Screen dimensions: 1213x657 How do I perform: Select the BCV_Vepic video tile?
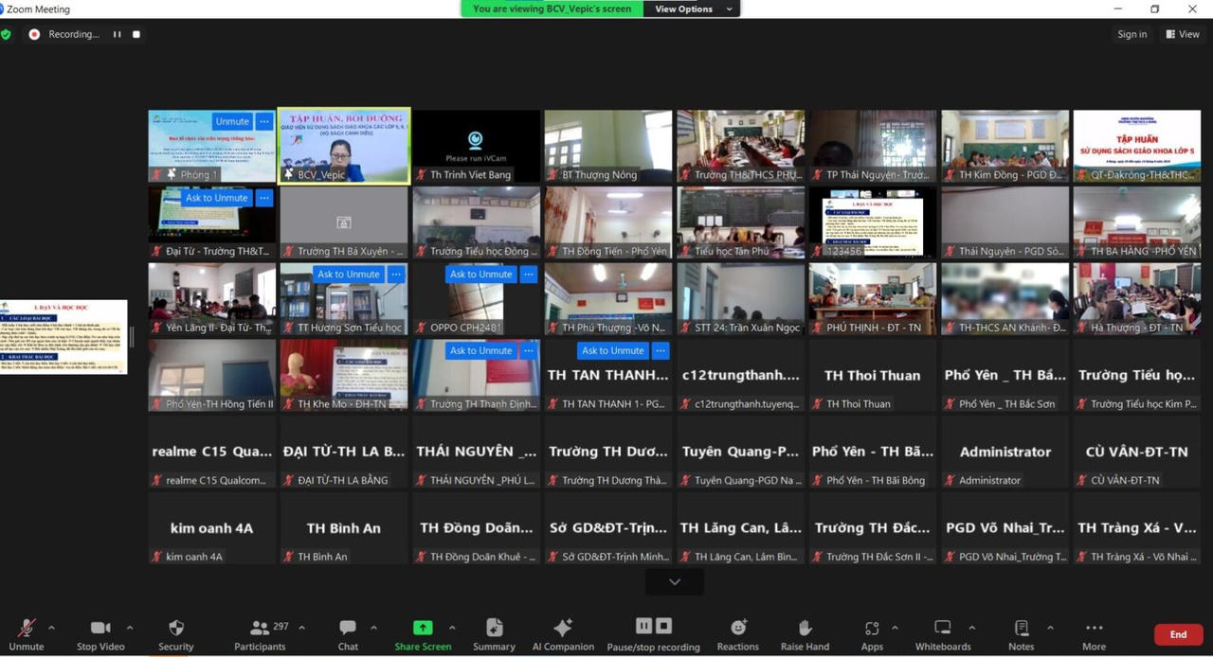tap(343, 145)
